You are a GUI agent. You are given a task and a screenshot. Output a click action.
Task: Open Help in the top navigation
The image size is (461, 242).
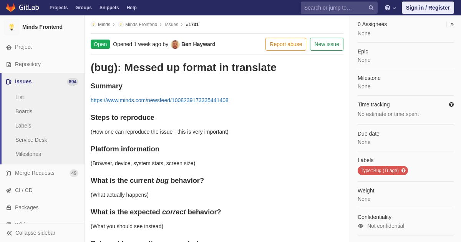click(132, 8)
